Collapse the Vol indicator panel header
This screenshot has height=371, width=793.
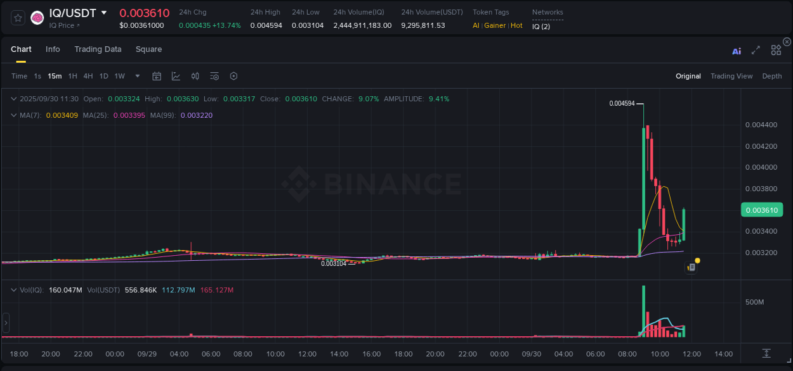[14, 290]
